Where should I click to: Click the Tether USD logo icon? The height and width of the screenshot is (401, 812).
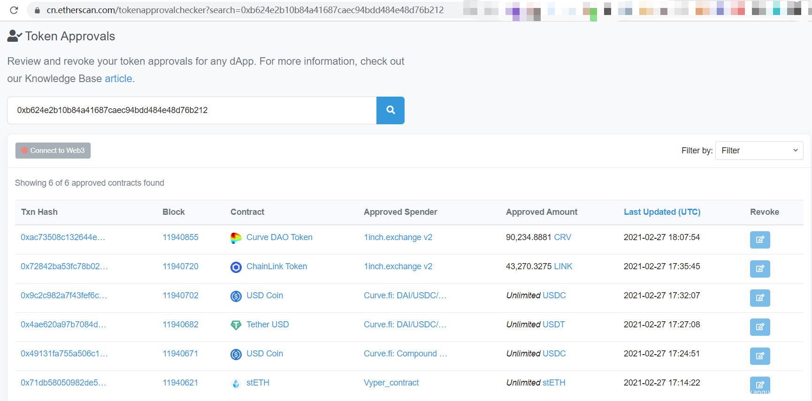[x=236, y=325]
